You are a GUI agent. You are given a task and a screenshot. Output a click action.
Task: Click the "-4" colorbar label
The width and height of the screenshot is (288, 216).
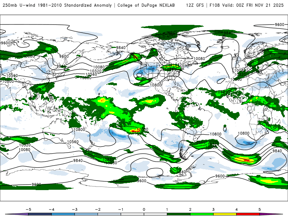(51, 210)
